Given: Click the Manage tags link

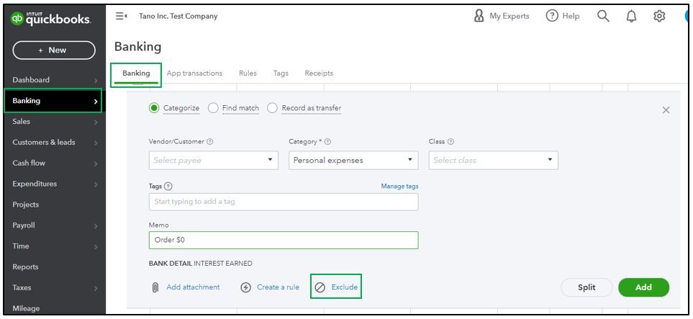Looking at the screenshot, I should coord(399,186).
